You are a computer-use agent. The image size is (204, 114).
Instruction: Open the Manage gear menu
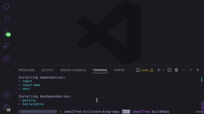(x=7, y=108)
